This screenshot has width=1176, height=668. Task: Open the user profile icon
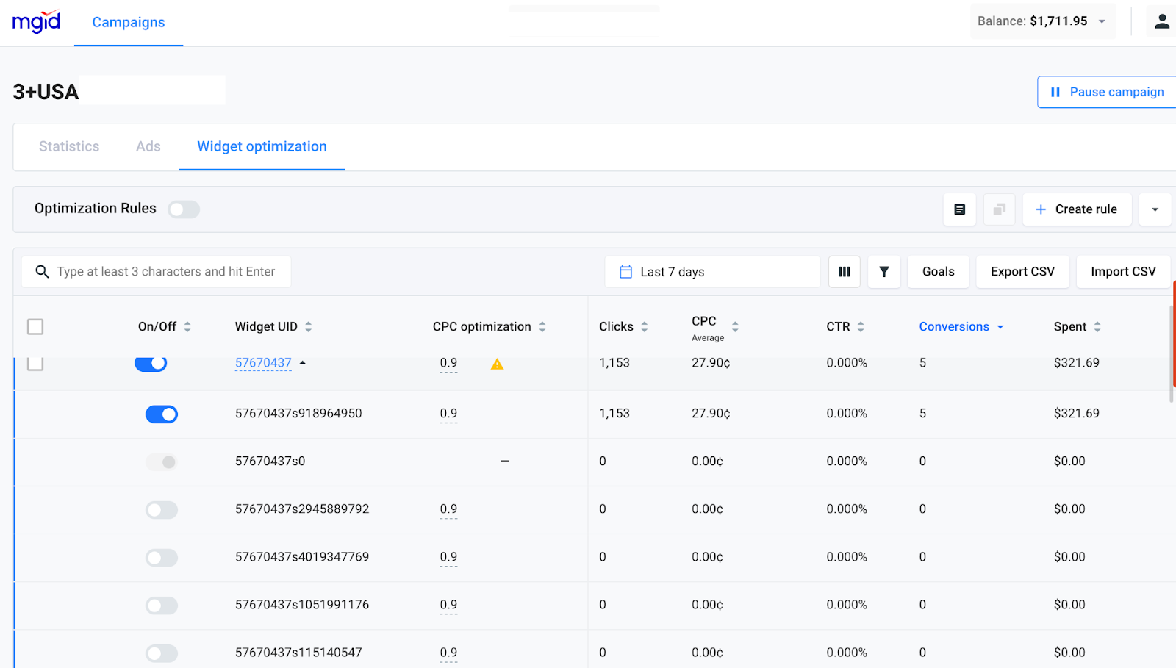tap(1161, 21)
